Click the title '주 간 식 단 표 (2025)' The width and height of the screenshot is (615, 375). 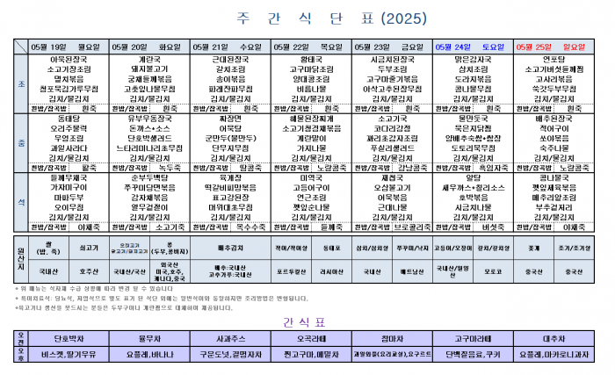point(331,18)
